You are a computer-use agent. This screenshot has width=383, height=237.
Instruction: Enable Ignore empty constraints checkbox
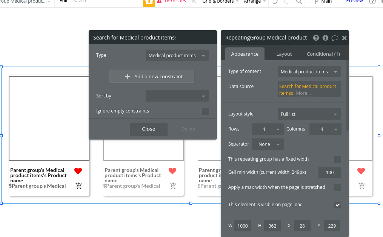tap(205, 111)
